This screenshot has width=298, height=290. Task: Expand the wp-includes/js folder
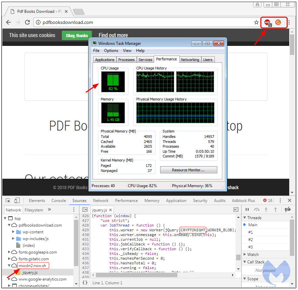13,238
